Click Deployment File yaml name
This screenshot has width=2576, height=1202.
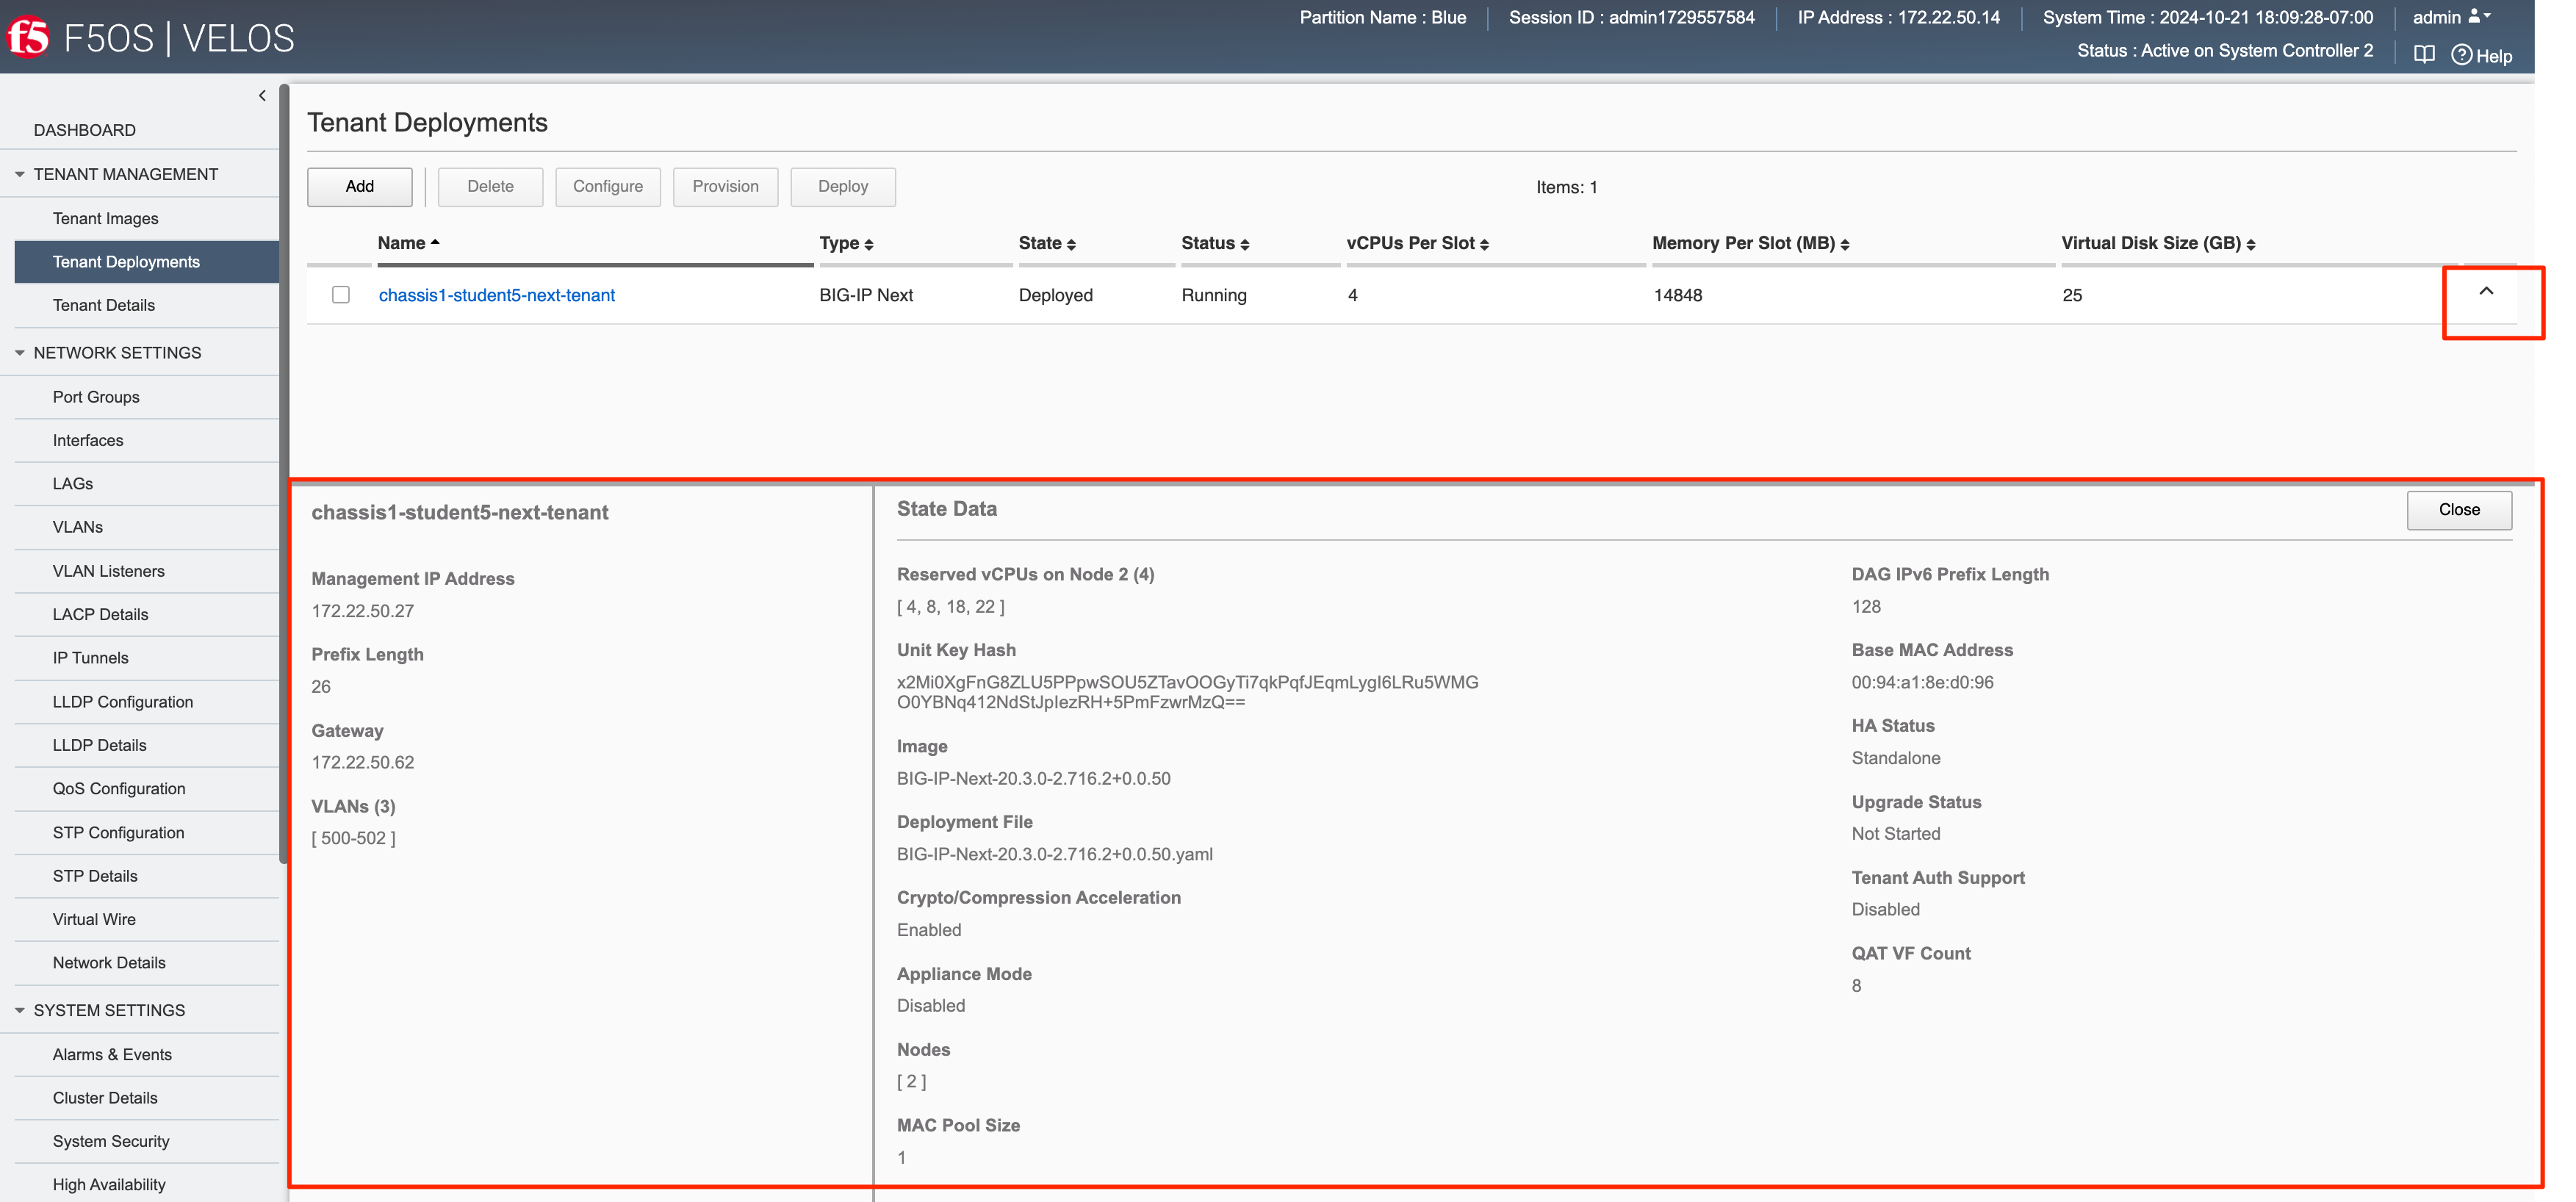coord(1054,855)
